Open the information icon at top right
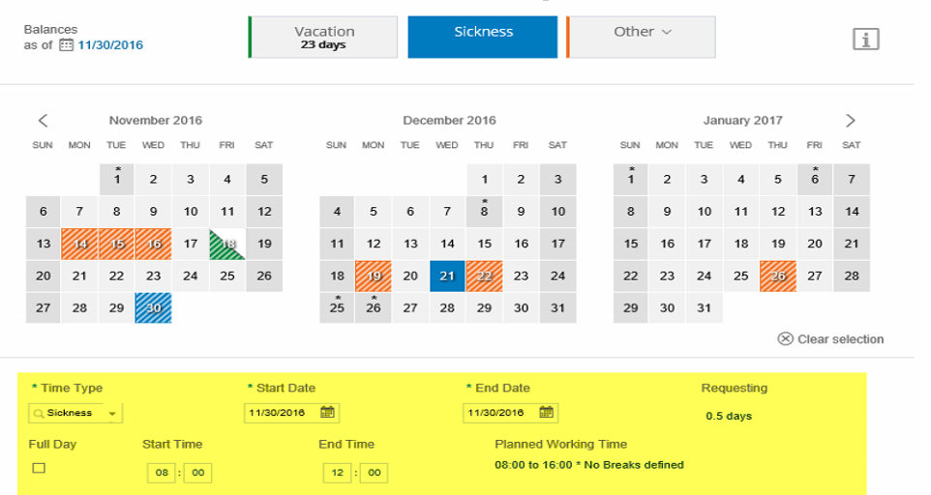Viewport: 931px width, 495px height. 866,40
